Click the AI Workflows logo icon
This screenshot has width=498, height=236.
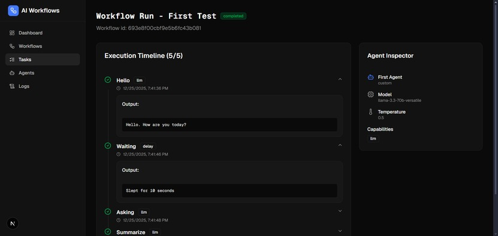(13, 10)
